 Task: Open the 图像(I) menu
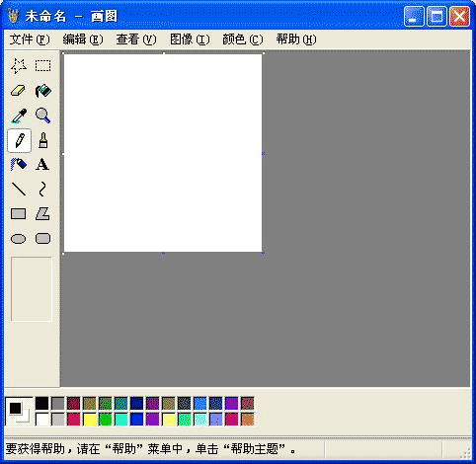(x=190, y=39)
